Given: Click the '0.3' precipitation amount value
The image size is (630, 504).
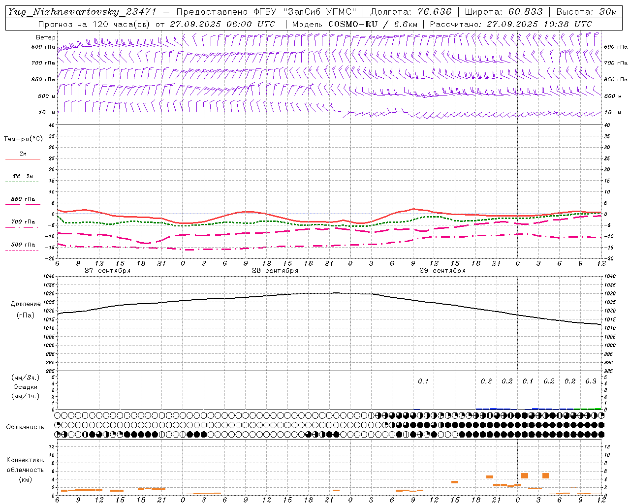Looking at the screenshot, I should pos(591,381).
